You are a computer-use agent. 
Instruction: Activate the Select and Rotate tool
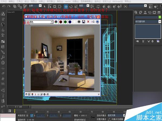71,6
